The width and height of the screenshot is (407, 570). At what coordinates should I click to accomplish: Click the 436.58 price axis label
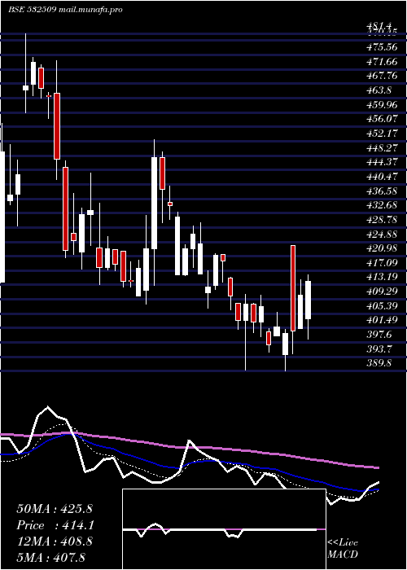tap(382, 191)
